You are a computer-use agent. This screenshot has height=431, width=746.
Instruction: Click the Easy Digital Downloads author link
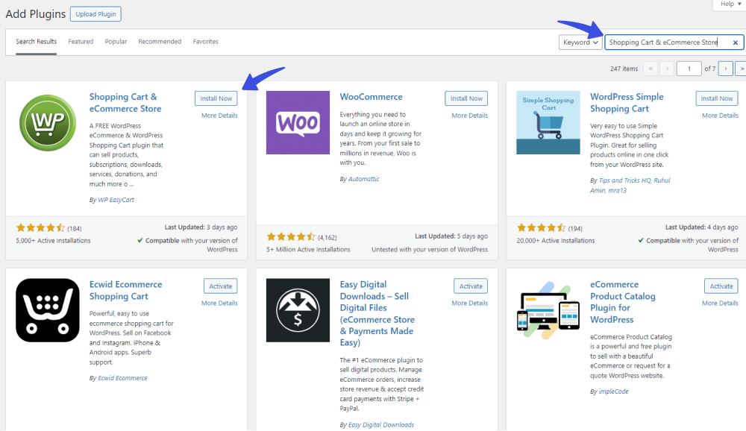(380, 424)
